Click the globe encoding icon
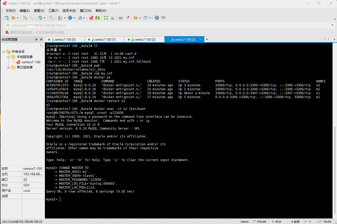 (x=70, y=18)
